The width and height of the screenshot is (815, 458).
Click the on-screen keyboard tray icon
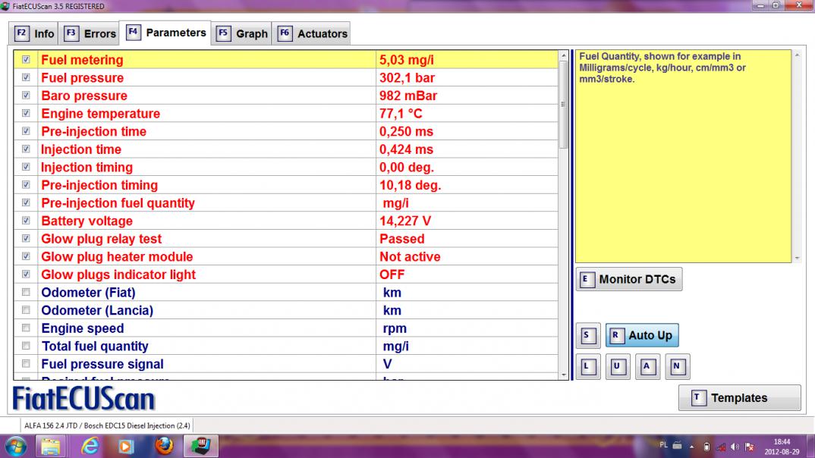point(677,446)
